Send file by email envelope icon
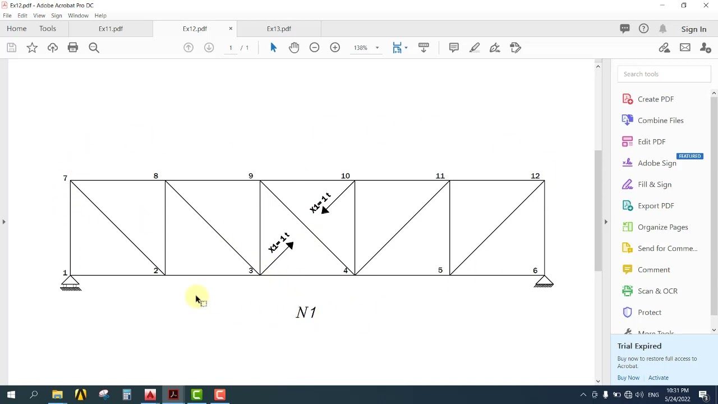The width and height of the screenshot is (718, 404). [x=685, y=48]
